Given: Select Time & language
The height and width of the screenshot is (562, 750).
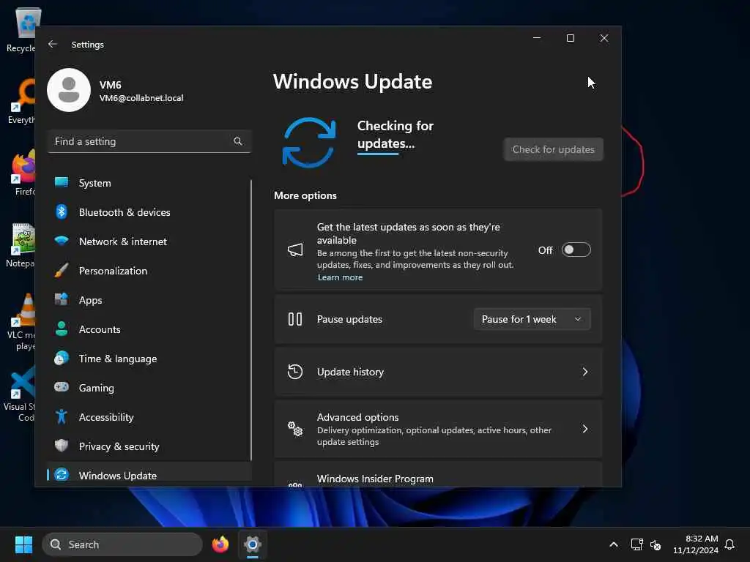Looking at the screenshot, I should pos(149,359).
